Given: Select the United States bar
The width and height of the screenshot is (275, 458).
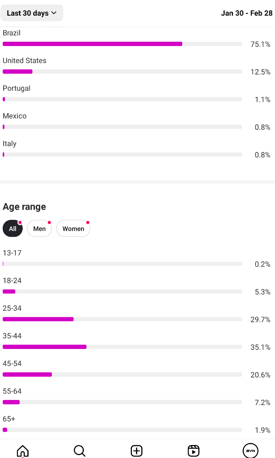Looking at the screenshot, I should (x=122, y=71).
